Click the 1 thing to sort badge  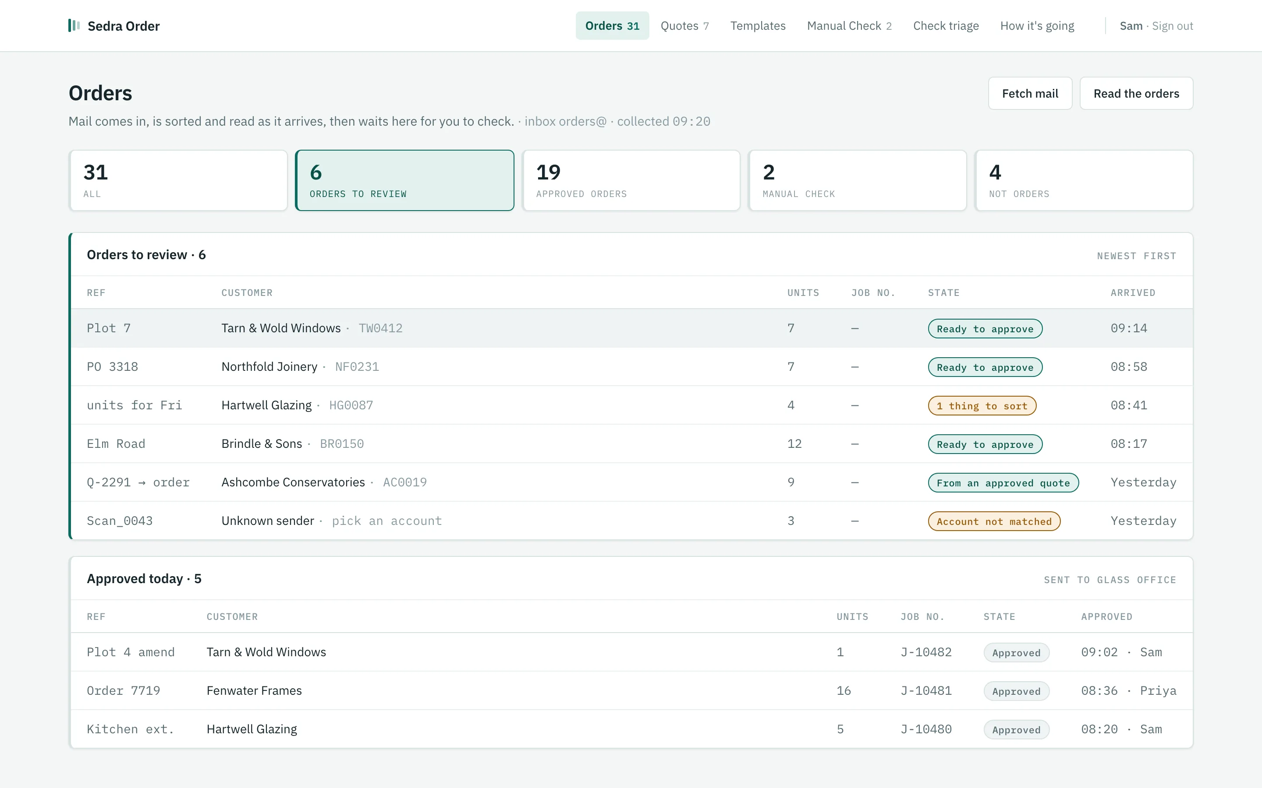(982, 406)
